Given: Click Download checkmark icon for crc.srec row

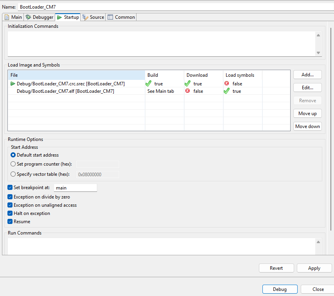Looking at the screenshot, I should [188, 83].
